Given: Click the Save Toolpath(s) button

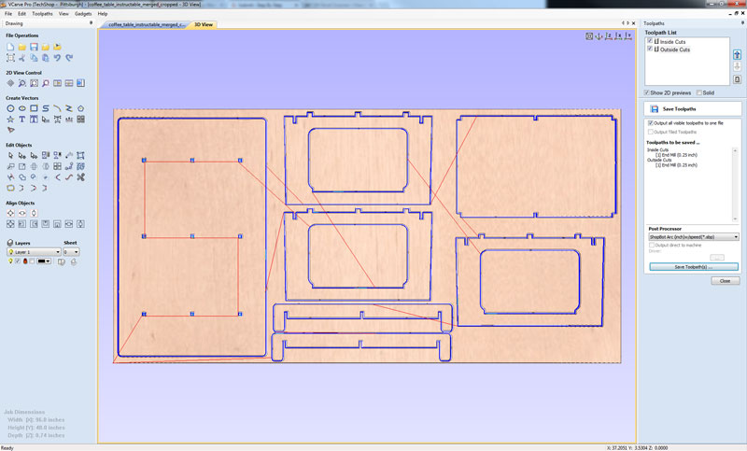Looking at the screenshot, I should [x=694, y=267].
